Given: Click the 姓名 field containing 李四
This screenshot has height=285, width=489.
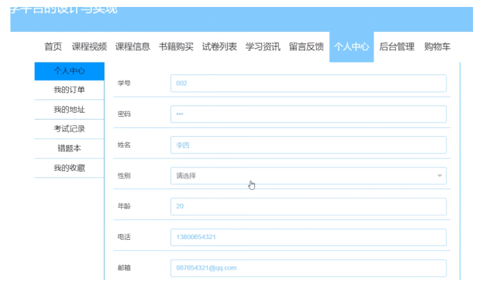Looking at the screenshot, I should [x=309, y=145].
